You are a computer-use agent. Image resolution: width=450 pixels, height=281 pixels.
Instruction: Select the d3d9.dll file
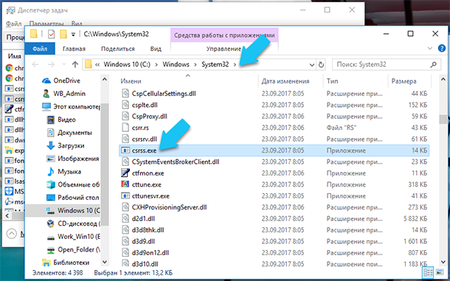pos(143,241)
